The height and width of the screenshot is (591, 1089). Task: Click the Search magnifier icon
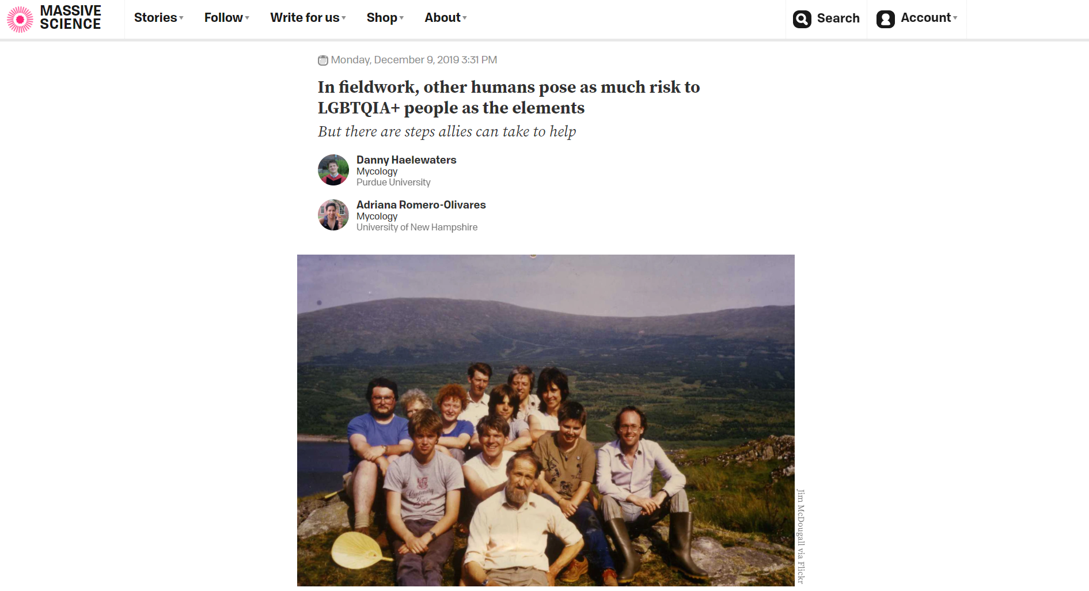[x=802, y=19]
